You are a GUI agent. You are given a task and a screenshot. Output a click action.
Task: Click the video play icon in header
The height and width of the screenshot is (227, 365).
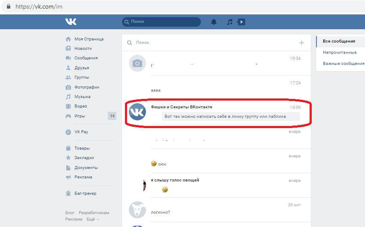click(x=241, y=22)
